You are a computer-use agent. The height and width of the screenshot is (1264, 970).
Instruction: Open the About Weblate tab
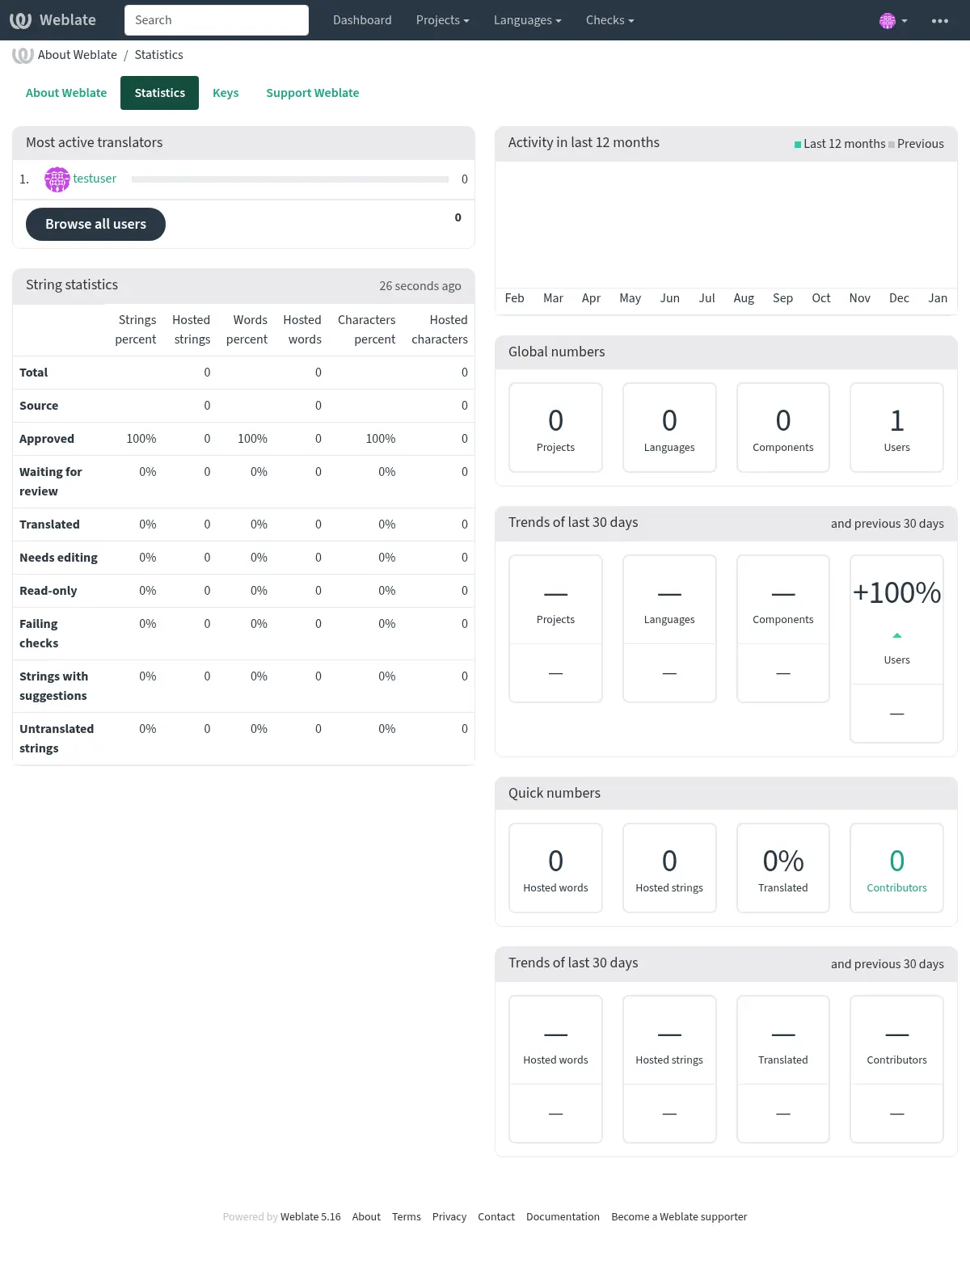coord(66,93)
